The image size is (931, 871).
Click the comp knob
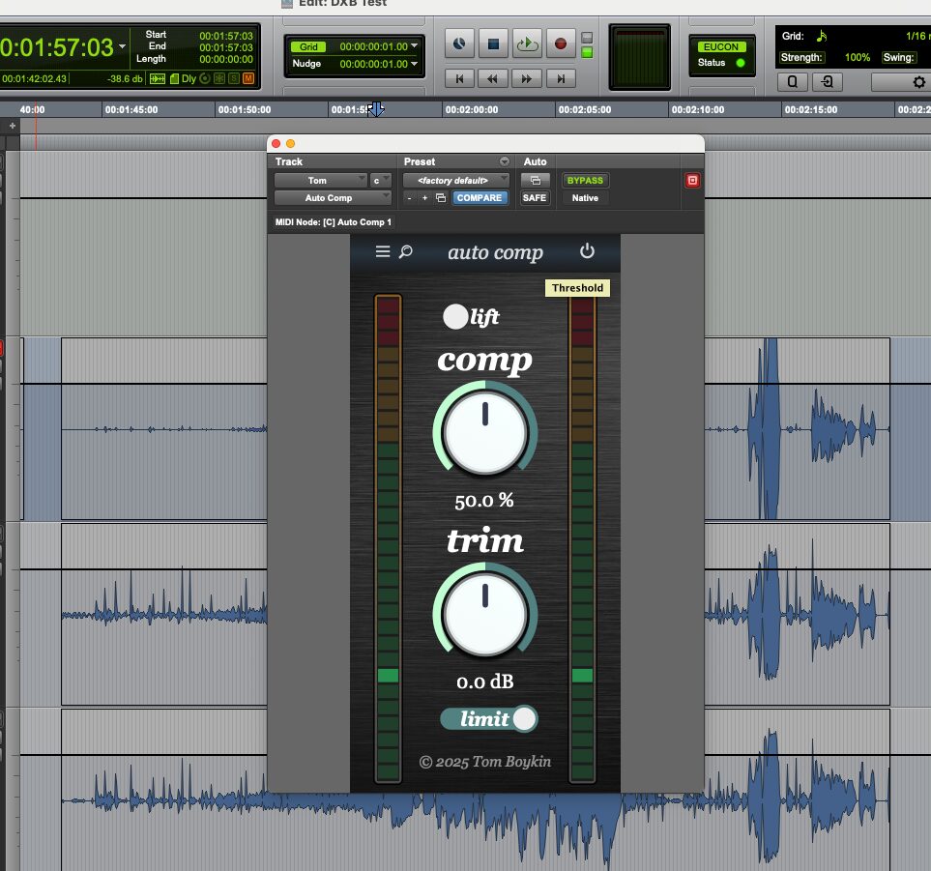(x=485, y=432)
